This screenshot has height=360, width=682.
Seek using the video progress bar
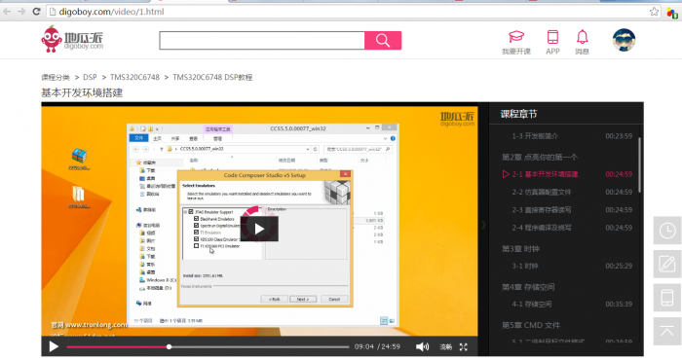208,346
